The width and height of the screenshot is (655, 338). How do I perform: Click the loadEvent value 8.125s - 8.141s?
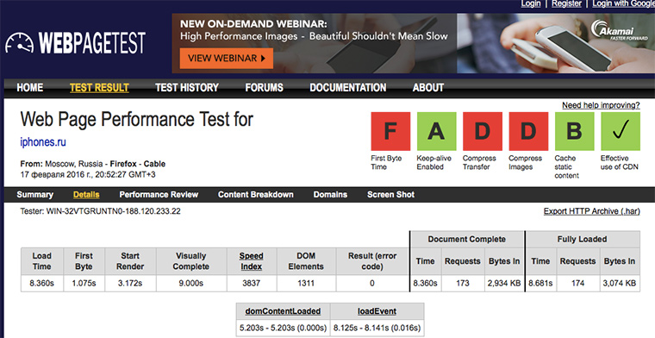tap(377, 328)
